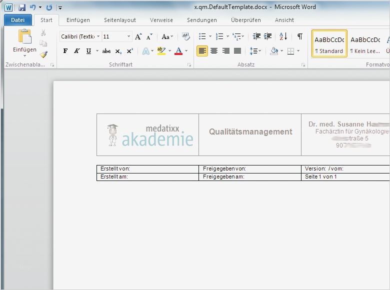Toggle paragraph marks display (¶)
This screenshot has height=290, width=390.
point(299,36)
